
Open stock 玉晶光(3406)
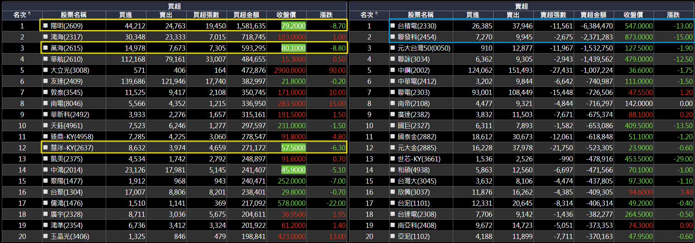pos(70,236)
